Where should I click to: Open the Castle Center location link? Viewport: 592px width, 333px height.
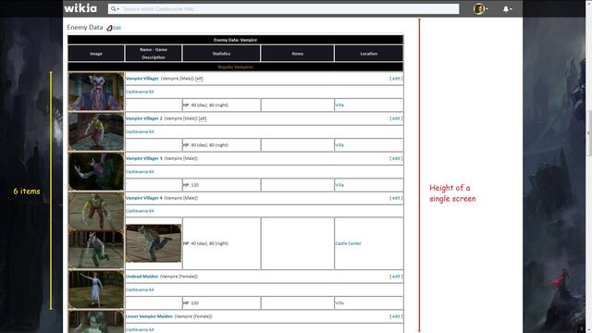(x=348, y=243)
